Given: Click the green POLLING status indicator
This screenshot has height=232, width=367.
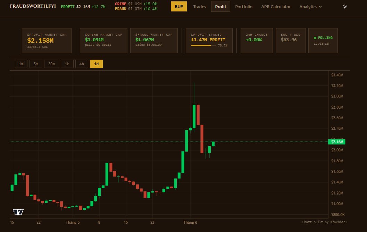Looking at the screenshot, I should 323,38.
